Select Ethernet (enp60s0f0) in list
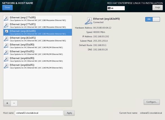The image size is (165, 120). point(38,59)
